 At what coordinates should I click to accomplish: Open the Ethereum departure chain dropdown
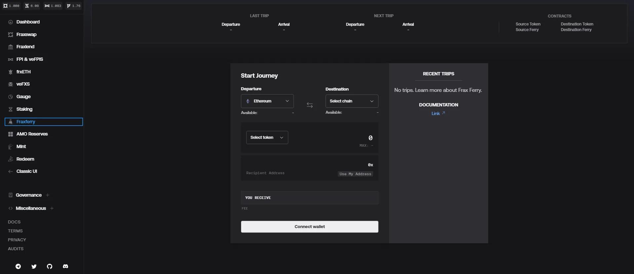267,101
